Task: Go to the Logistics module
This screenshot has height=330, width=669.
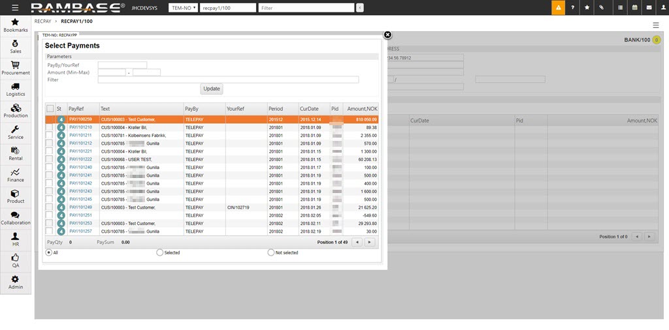Action: pyautogui.click(x=15, y=89)
